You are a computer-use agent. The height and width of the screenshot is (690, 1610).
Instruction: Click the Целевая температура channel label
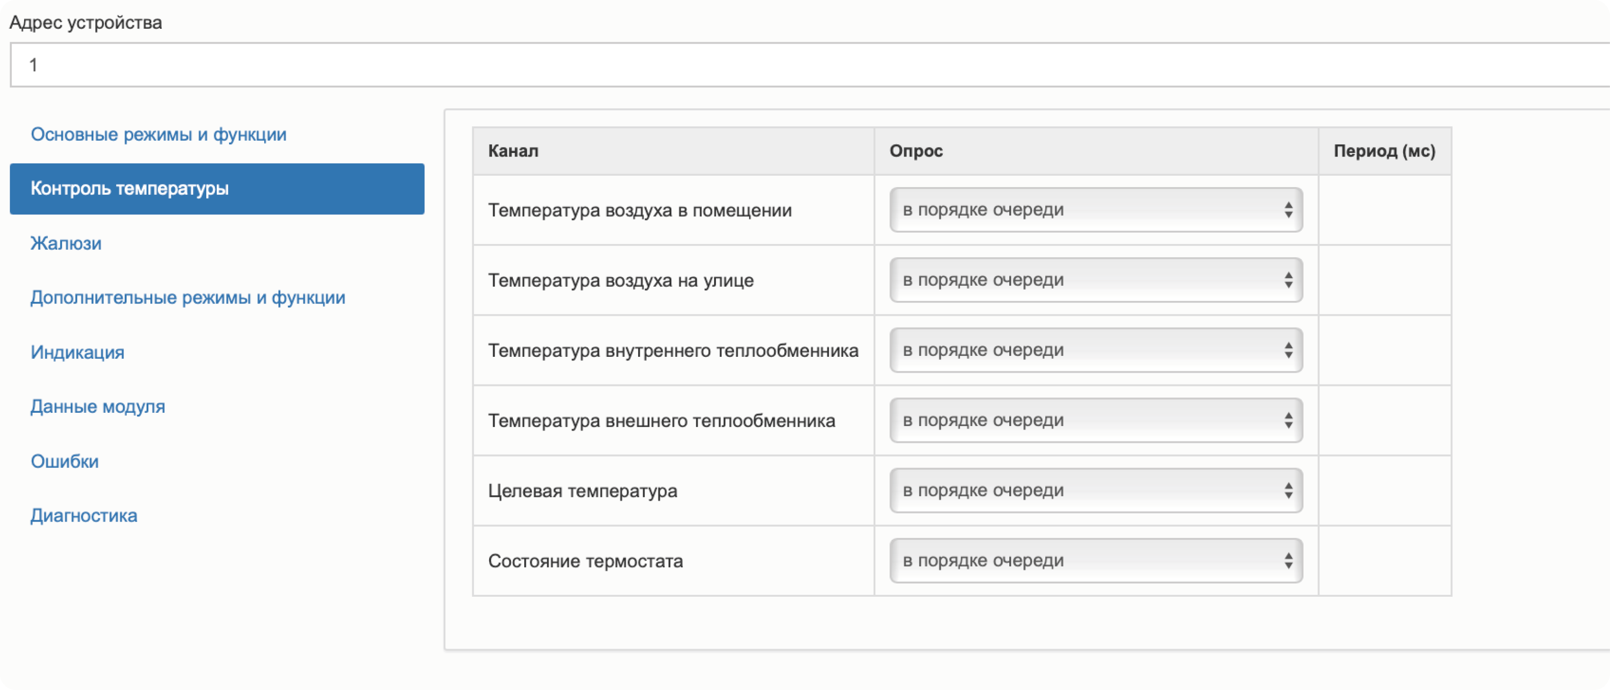click(x=582, y=491)
